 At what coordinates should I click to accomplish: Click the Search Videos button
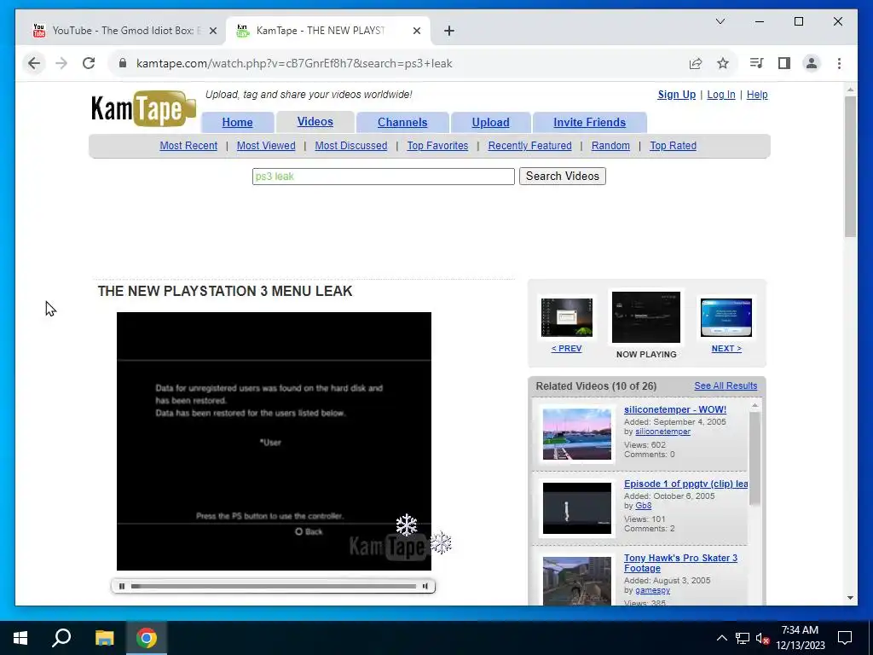point(563,176)
